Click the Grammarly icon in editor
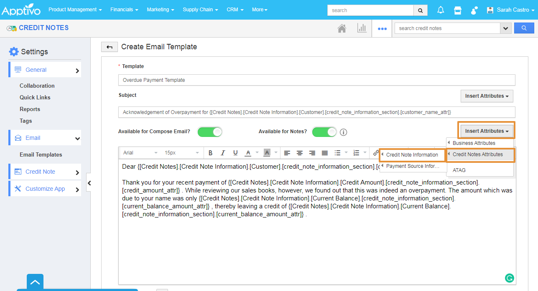This screenshot has width=538, height=291. coord(509,278)
